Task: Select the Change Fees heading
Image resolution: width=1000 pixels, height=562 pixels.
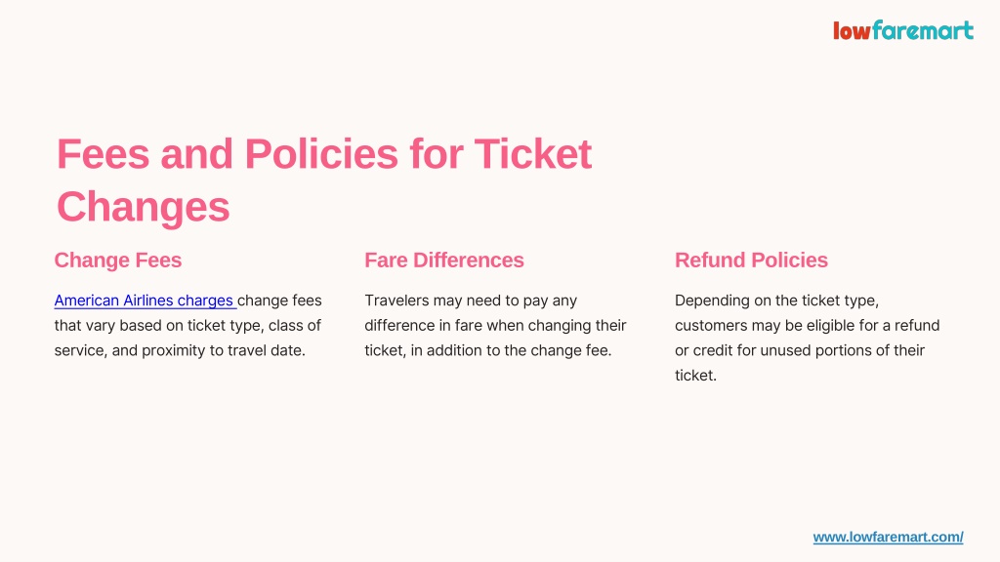Action: coord(118,260)
